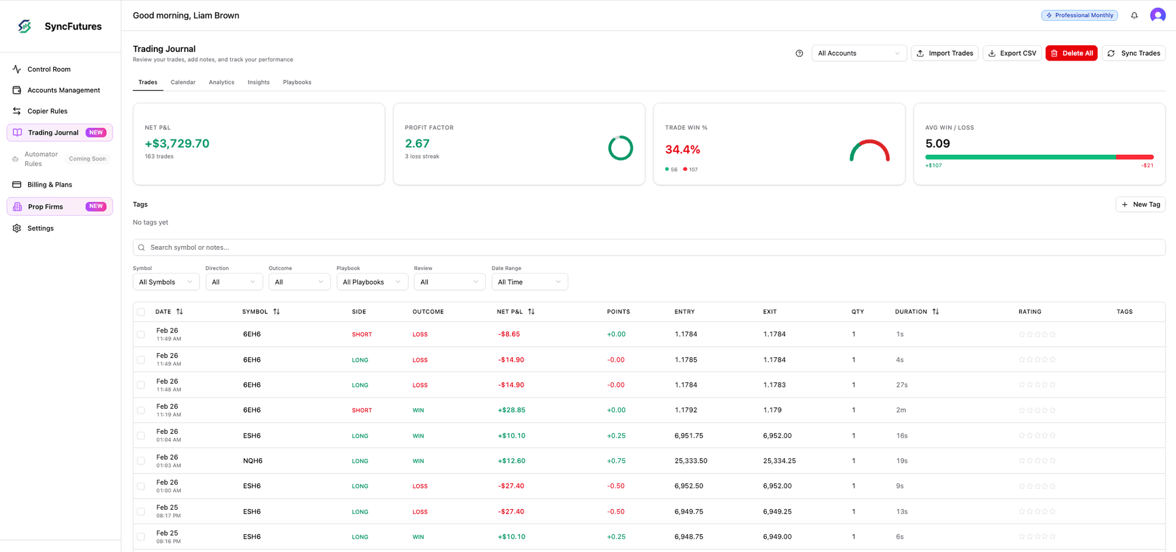
Task: Open Billing & Plans
Action: pos(51,184)
